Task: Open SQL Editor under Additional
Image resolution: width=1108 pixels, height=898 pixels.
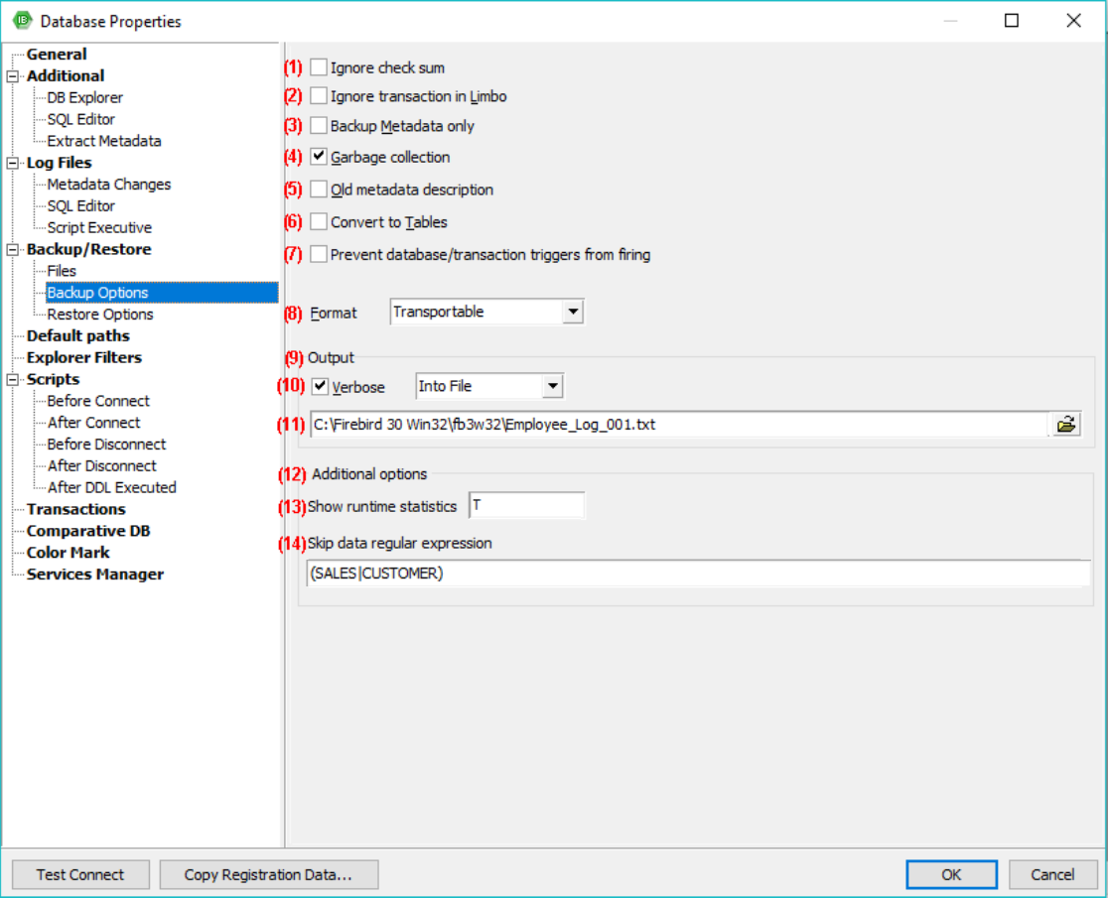Action: [x=80, y=119]
